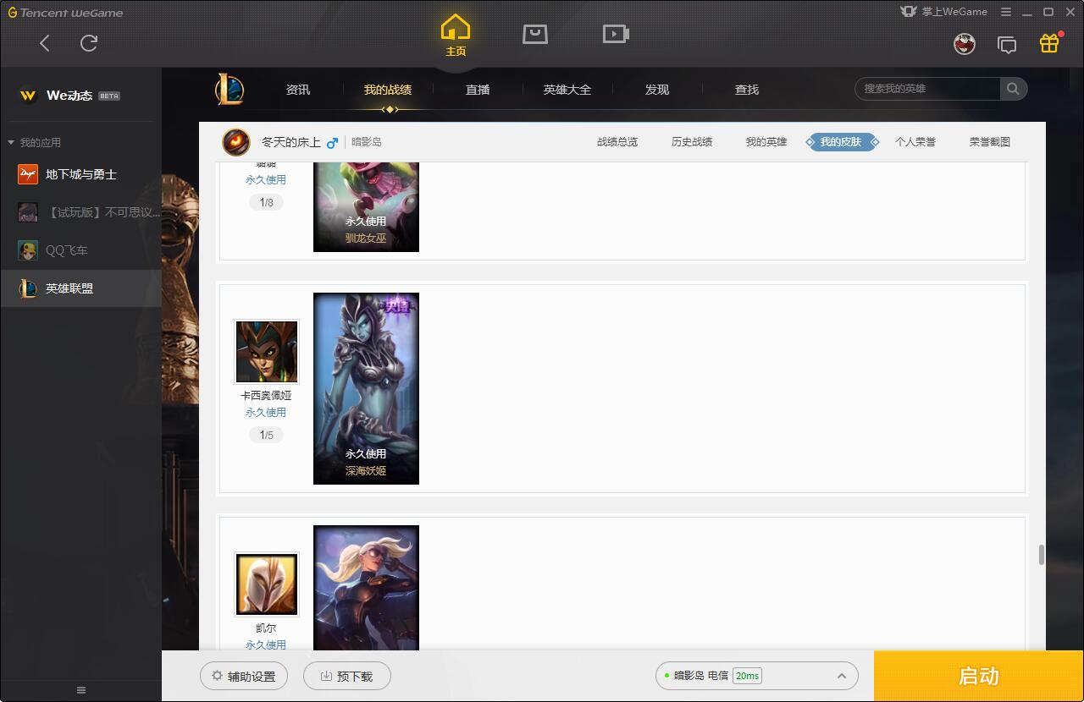
Task: Open the chat messages icon
Action: [1007, 45]
